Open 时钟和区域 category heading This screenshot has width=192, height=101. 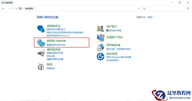[x=113, y=45]
